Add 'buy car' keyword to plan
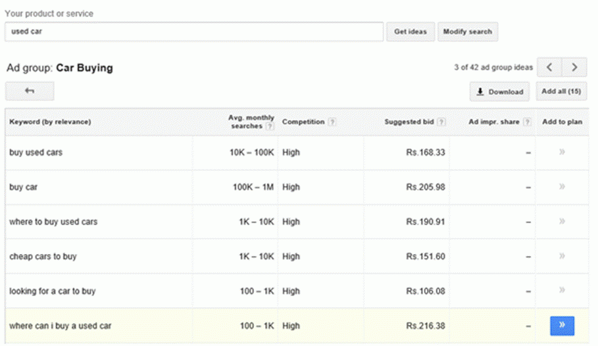The image size is (598, 346). (562, 187)
